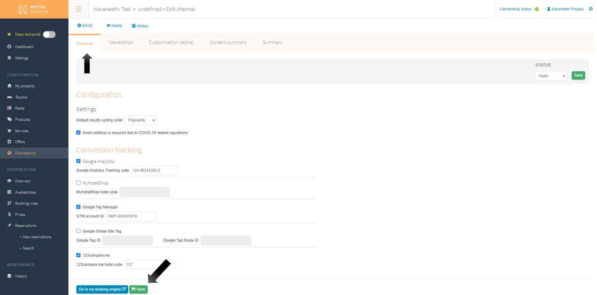Screen dimensions: 597x295
Task: Click the GTM account ID field
Action: pyautogui.click(x=131, y=216)
